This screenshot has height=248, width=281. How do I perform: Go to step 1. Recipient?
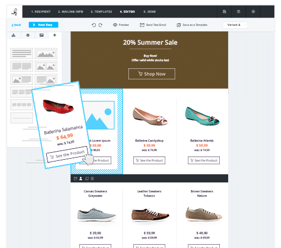[41, 12]
